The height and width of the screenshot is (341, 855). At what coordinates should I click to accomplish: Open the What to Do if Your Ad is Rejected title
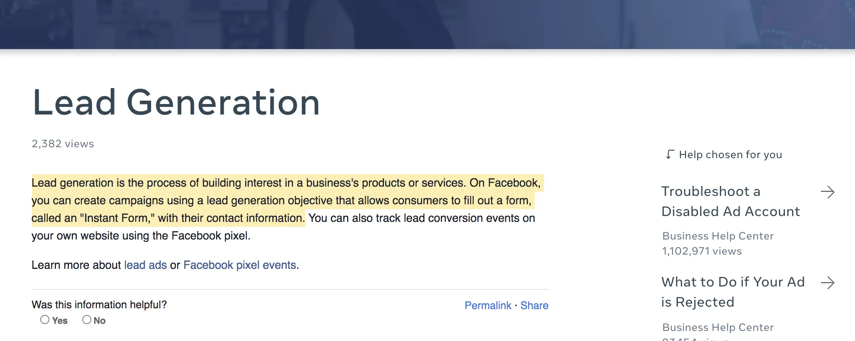pyautogui.click(x=732, y=292)
